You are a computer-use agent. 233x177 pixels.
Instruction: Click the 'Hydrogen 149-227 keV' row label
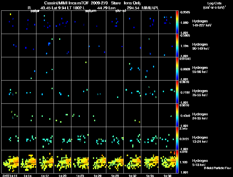tap(202, 23)
